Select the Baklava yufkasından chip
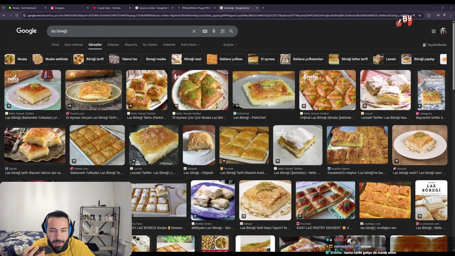 (x=303, y=59)
